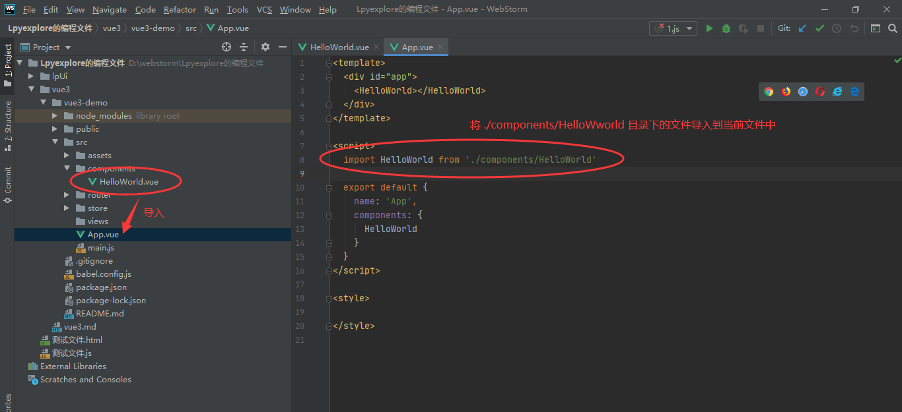
Task: Click the name: 'App' code line
Action: [x=385, y=201]
